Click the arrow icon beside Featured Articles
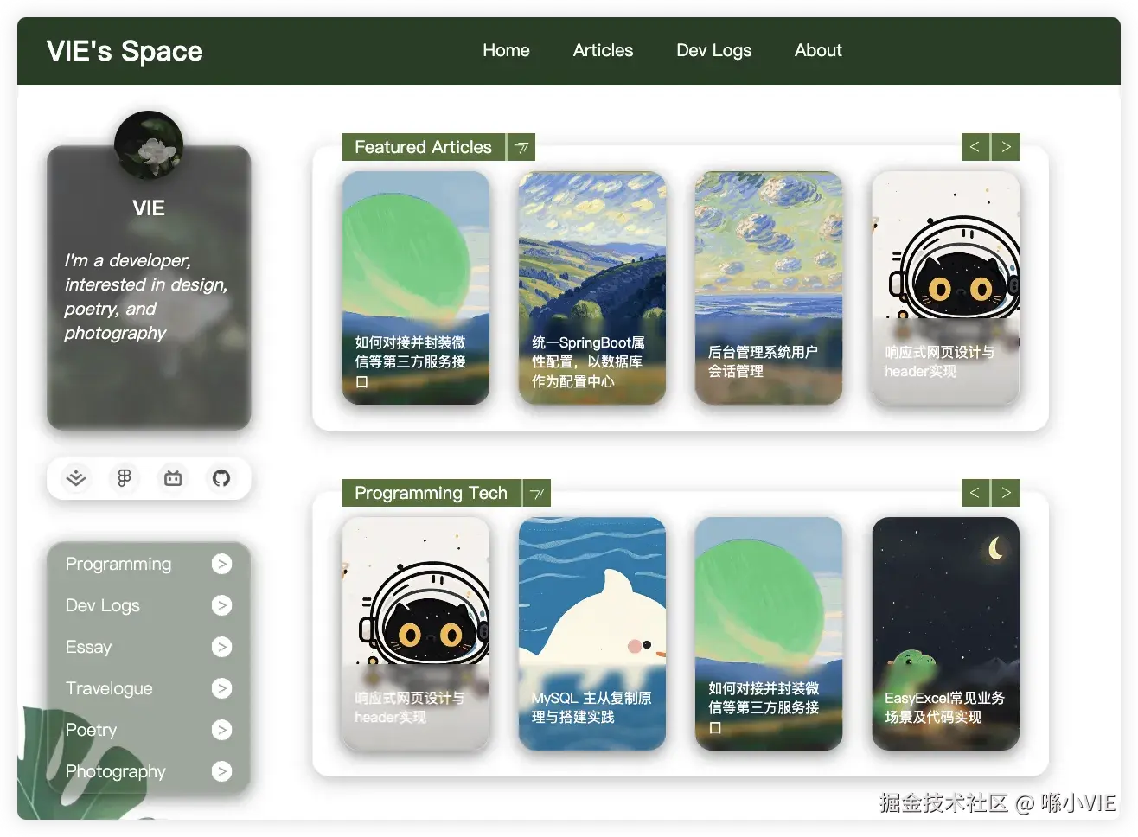 tap(521, 147)
